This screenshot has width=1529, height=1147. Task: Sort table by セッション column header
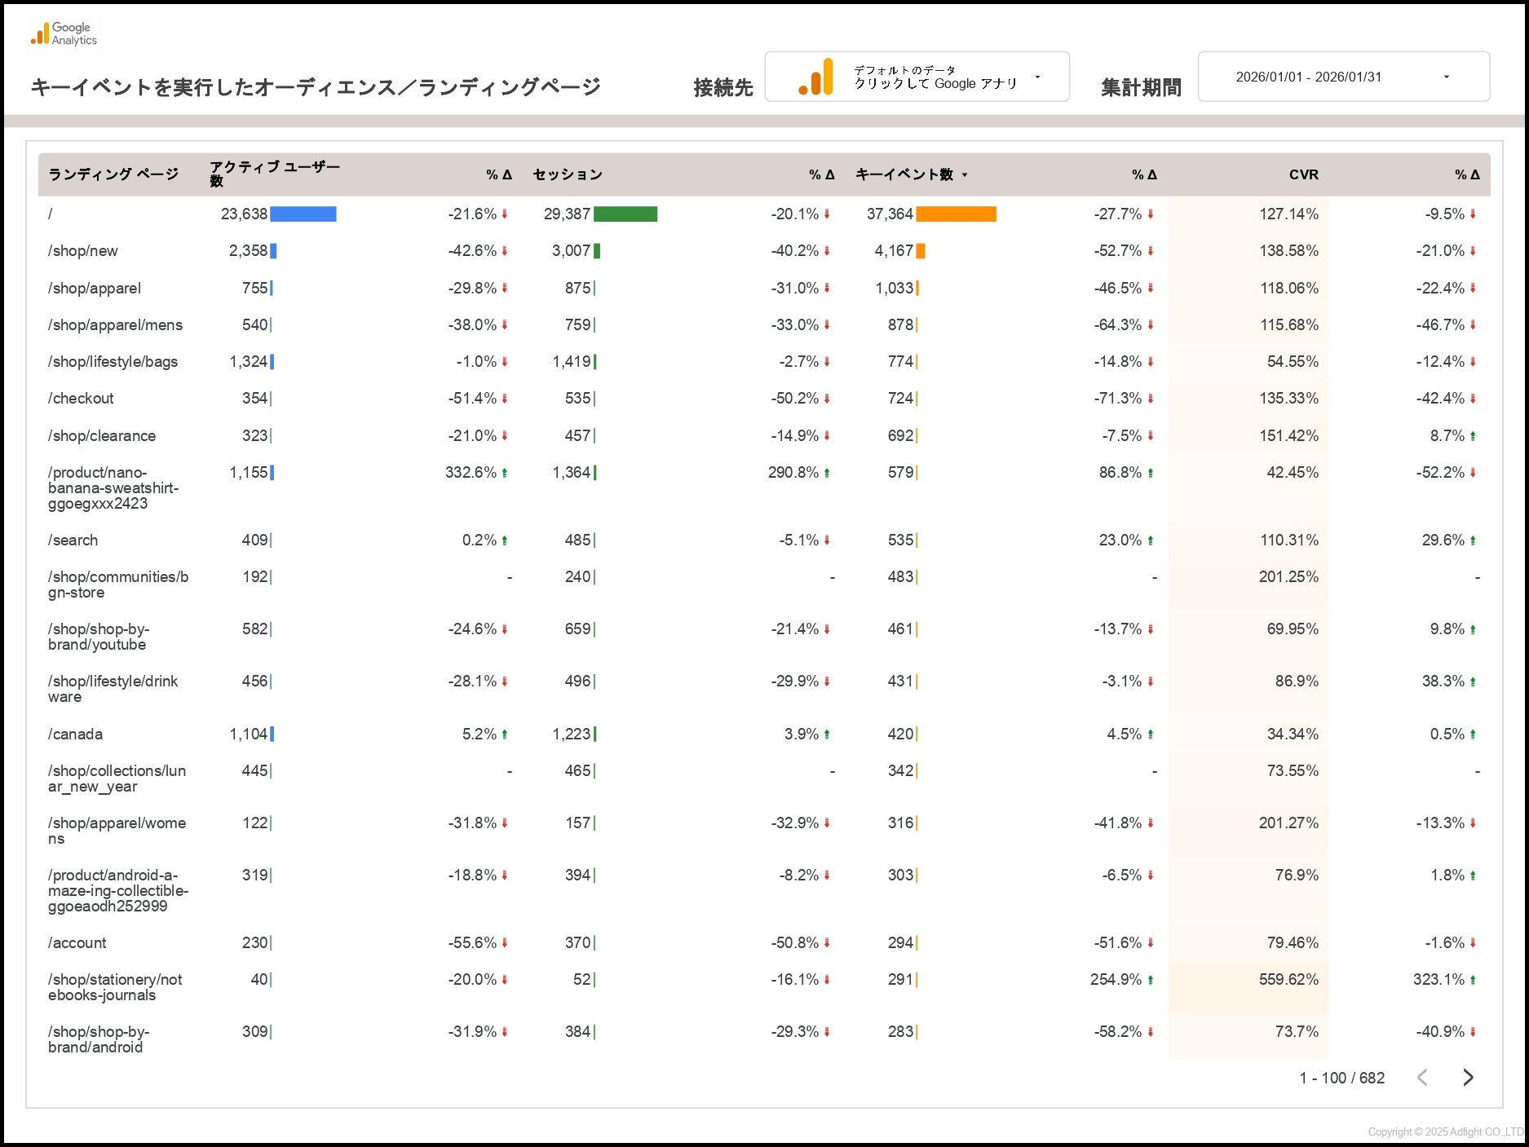point(568,174)
